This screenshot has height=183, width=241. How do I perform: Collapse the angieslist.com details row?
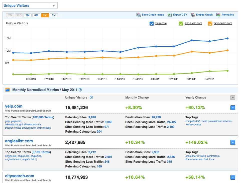tap(233, 142)
